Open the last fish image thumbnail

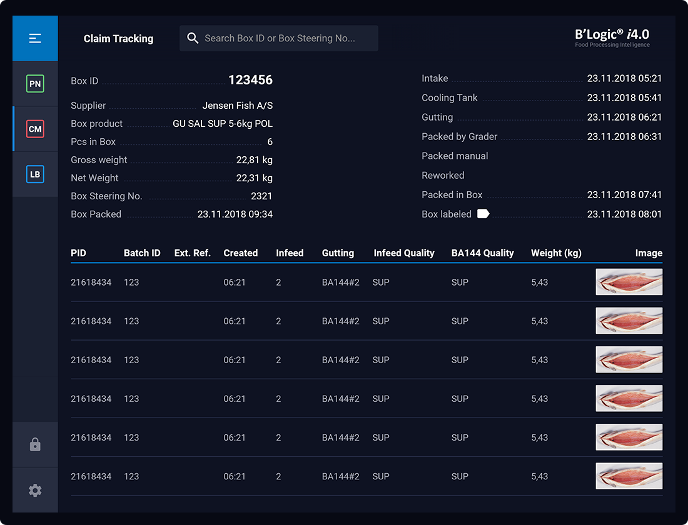(x=629, y=476)
